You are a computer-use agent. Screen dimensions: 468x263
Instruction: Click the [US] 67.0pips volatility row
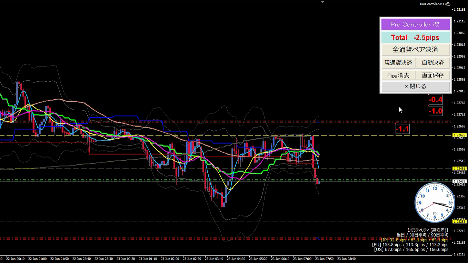point(411,249)
